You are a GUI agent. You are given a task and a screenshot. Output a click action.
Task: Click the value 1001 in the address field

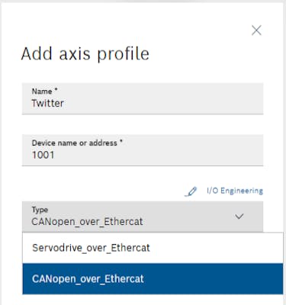[x=43, y=155]
